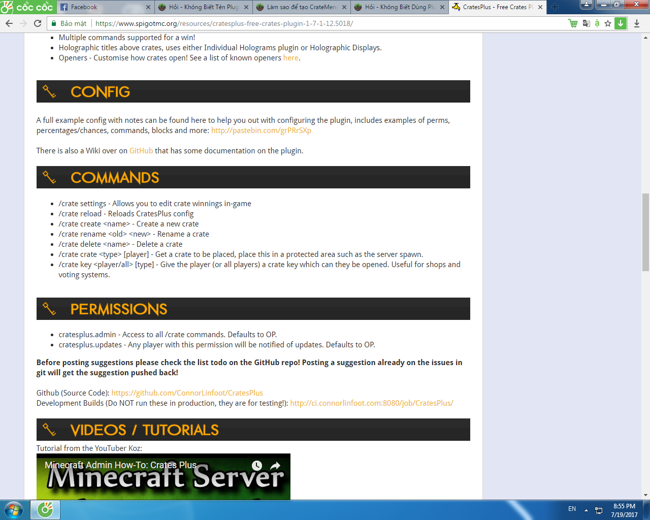Viewport: 650px width, 520px height.
Task: Bookmark this page with the star icon
Action: tap(608, 23)
